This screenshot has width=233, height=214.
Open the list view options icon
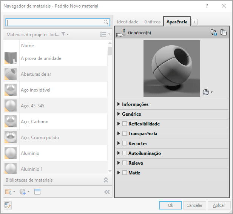(103, 34)
